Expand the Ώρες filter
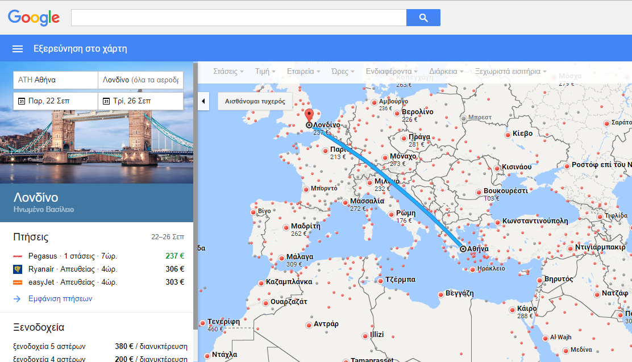Image resolution: width=632 pixels, height=362 pixels. (339, 72)
